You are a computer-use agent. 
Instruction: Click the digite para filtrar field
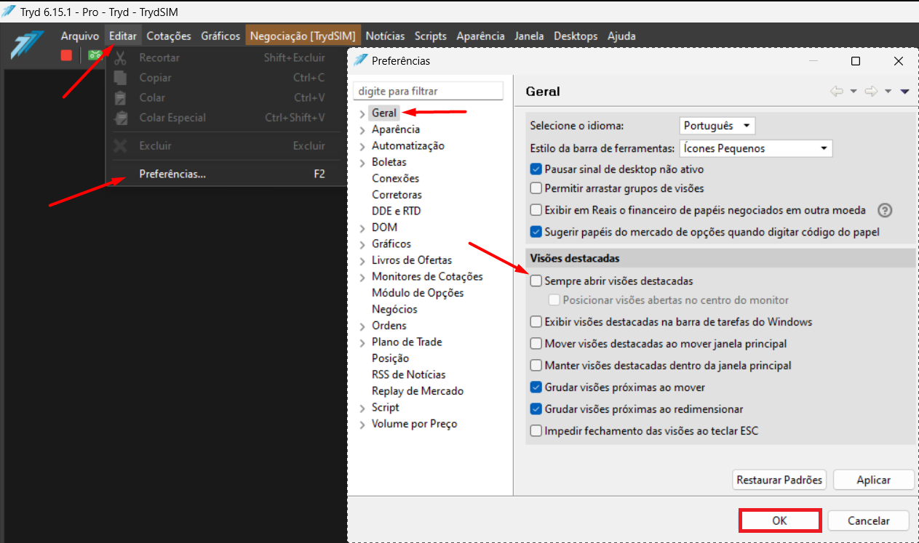pyautogui.click(x=428, y=91)
